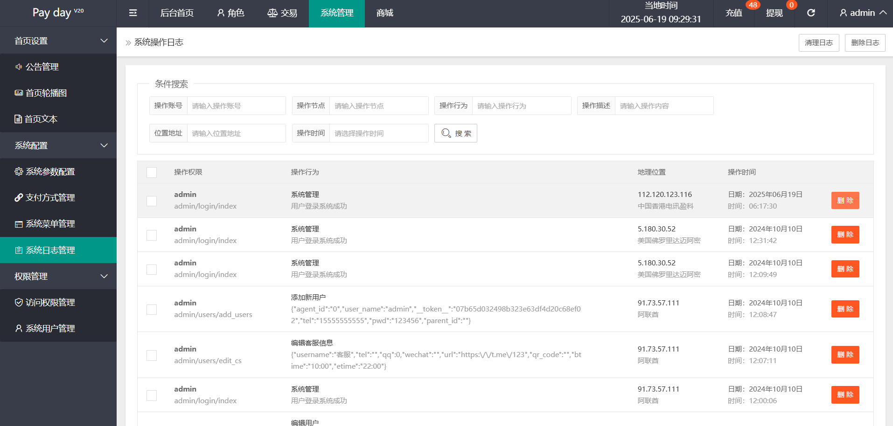Delete the 添加新用户 log entry
This screenshot has height=426, width=893.
[845, 309]
